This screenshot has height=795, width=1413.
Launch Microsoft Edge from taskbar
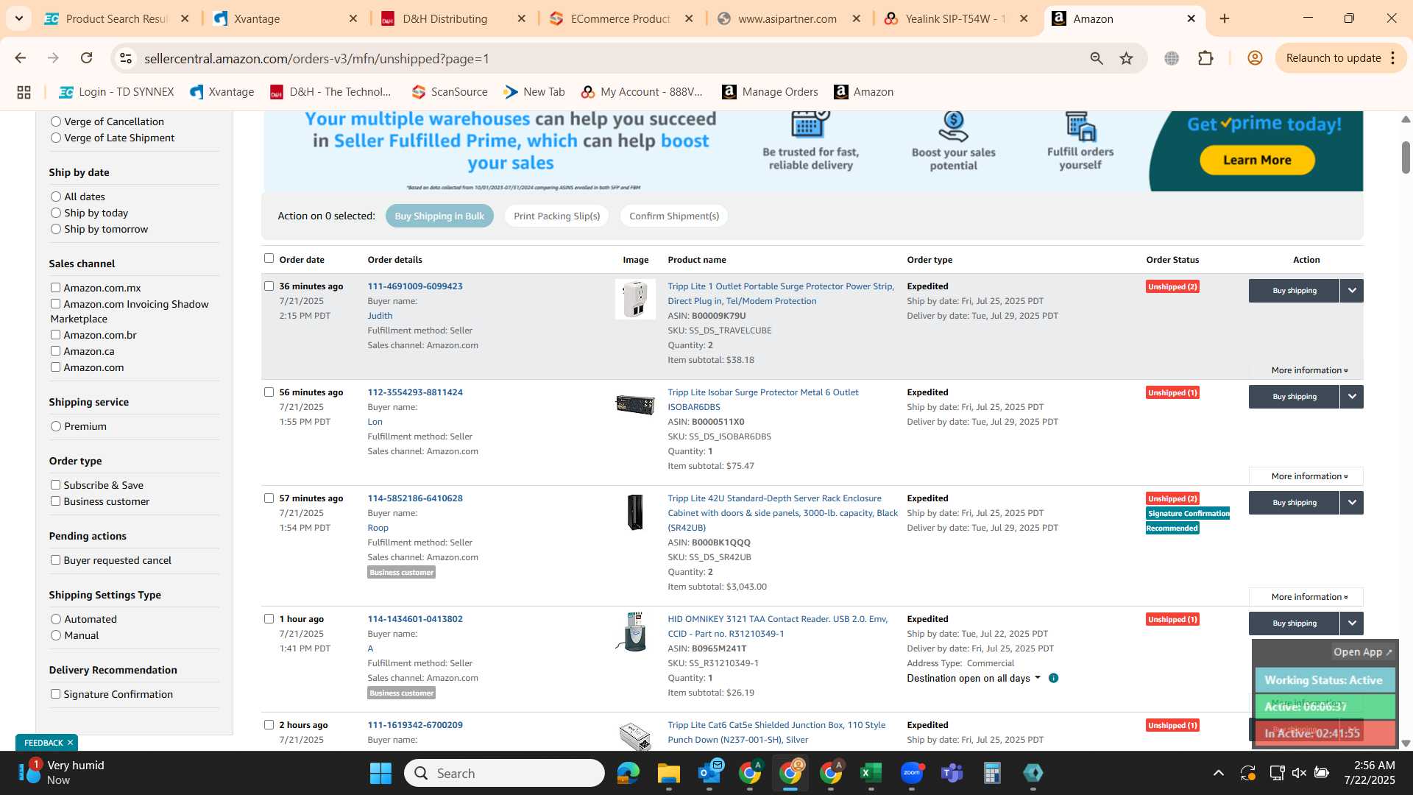(x=628, y=773)
